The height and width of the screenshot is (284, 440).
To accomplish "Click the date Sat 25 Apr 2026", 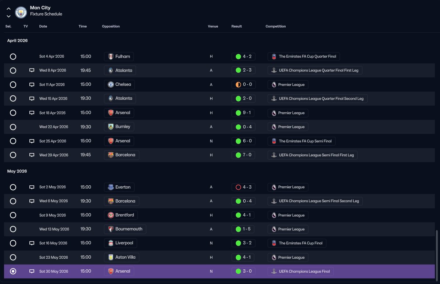I will pyautogui.click(x=53, y=141).
